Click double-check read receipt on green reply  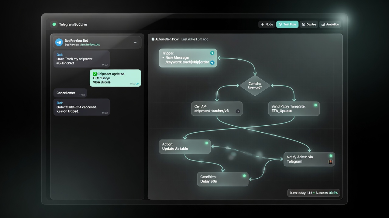[138, 84]
